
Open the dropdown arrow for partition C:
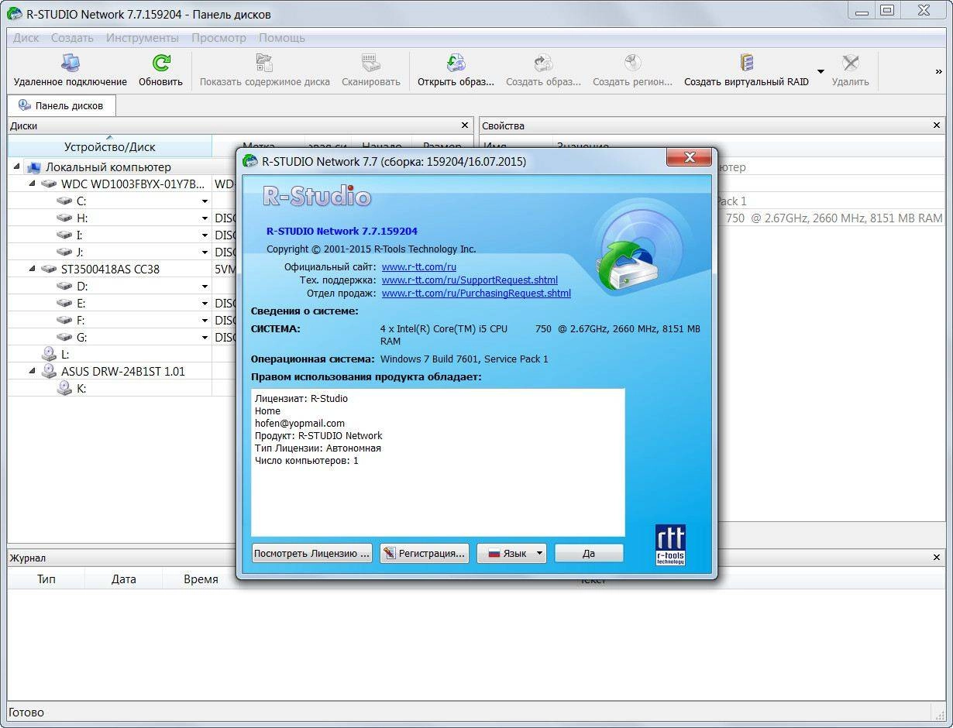[205, 201]
